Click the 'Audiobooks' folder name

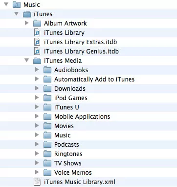pyautogui.click(x=71, y=70)
